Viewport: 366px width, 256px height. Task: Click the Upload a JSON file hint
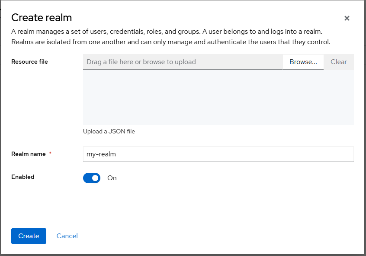[x=109, y=131]
